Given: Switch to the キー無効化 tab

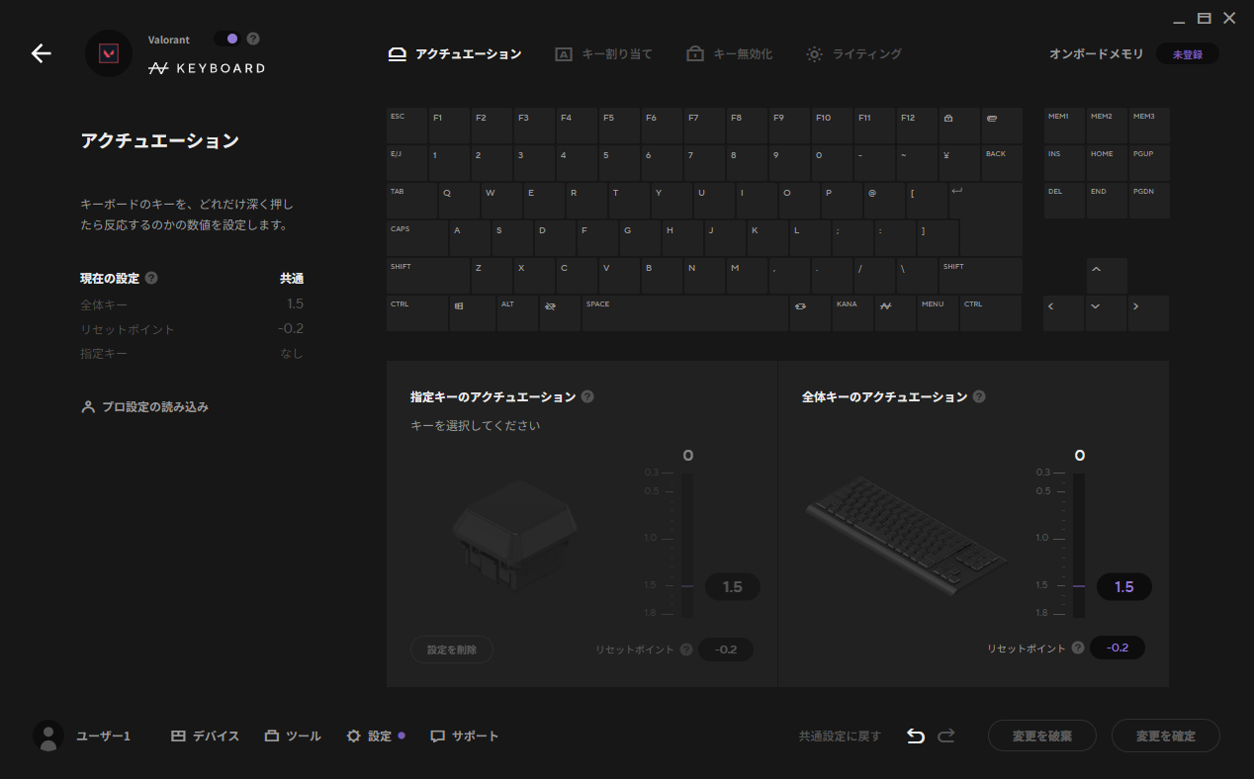Looking at the screenshot, I should 730,54.
